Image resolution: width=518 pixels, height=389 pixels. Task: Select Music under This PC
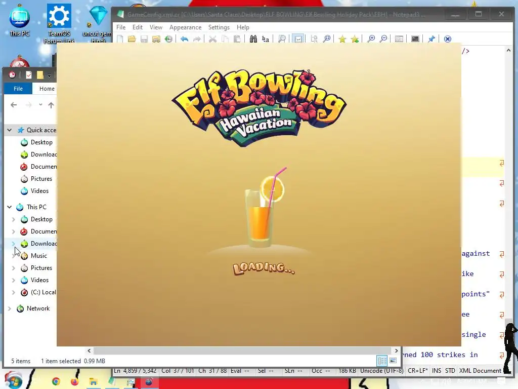[x=38, y=256]
